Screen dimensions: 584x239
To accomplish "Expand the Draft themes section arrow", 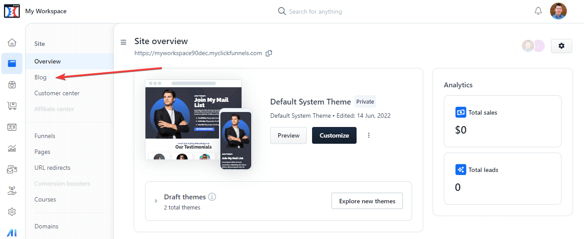I will (156, 201).
